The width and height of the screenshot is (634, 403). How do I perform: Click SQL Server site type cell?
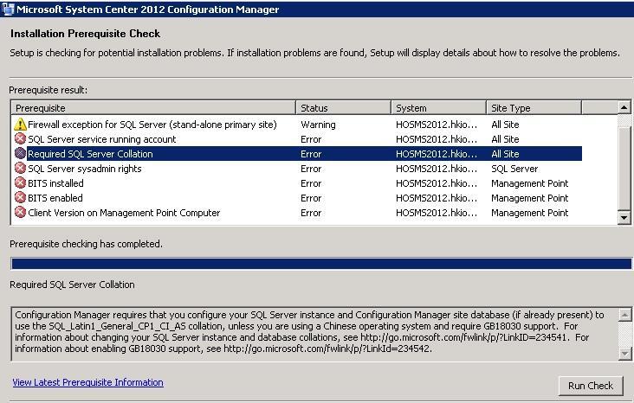coord(514,169)
